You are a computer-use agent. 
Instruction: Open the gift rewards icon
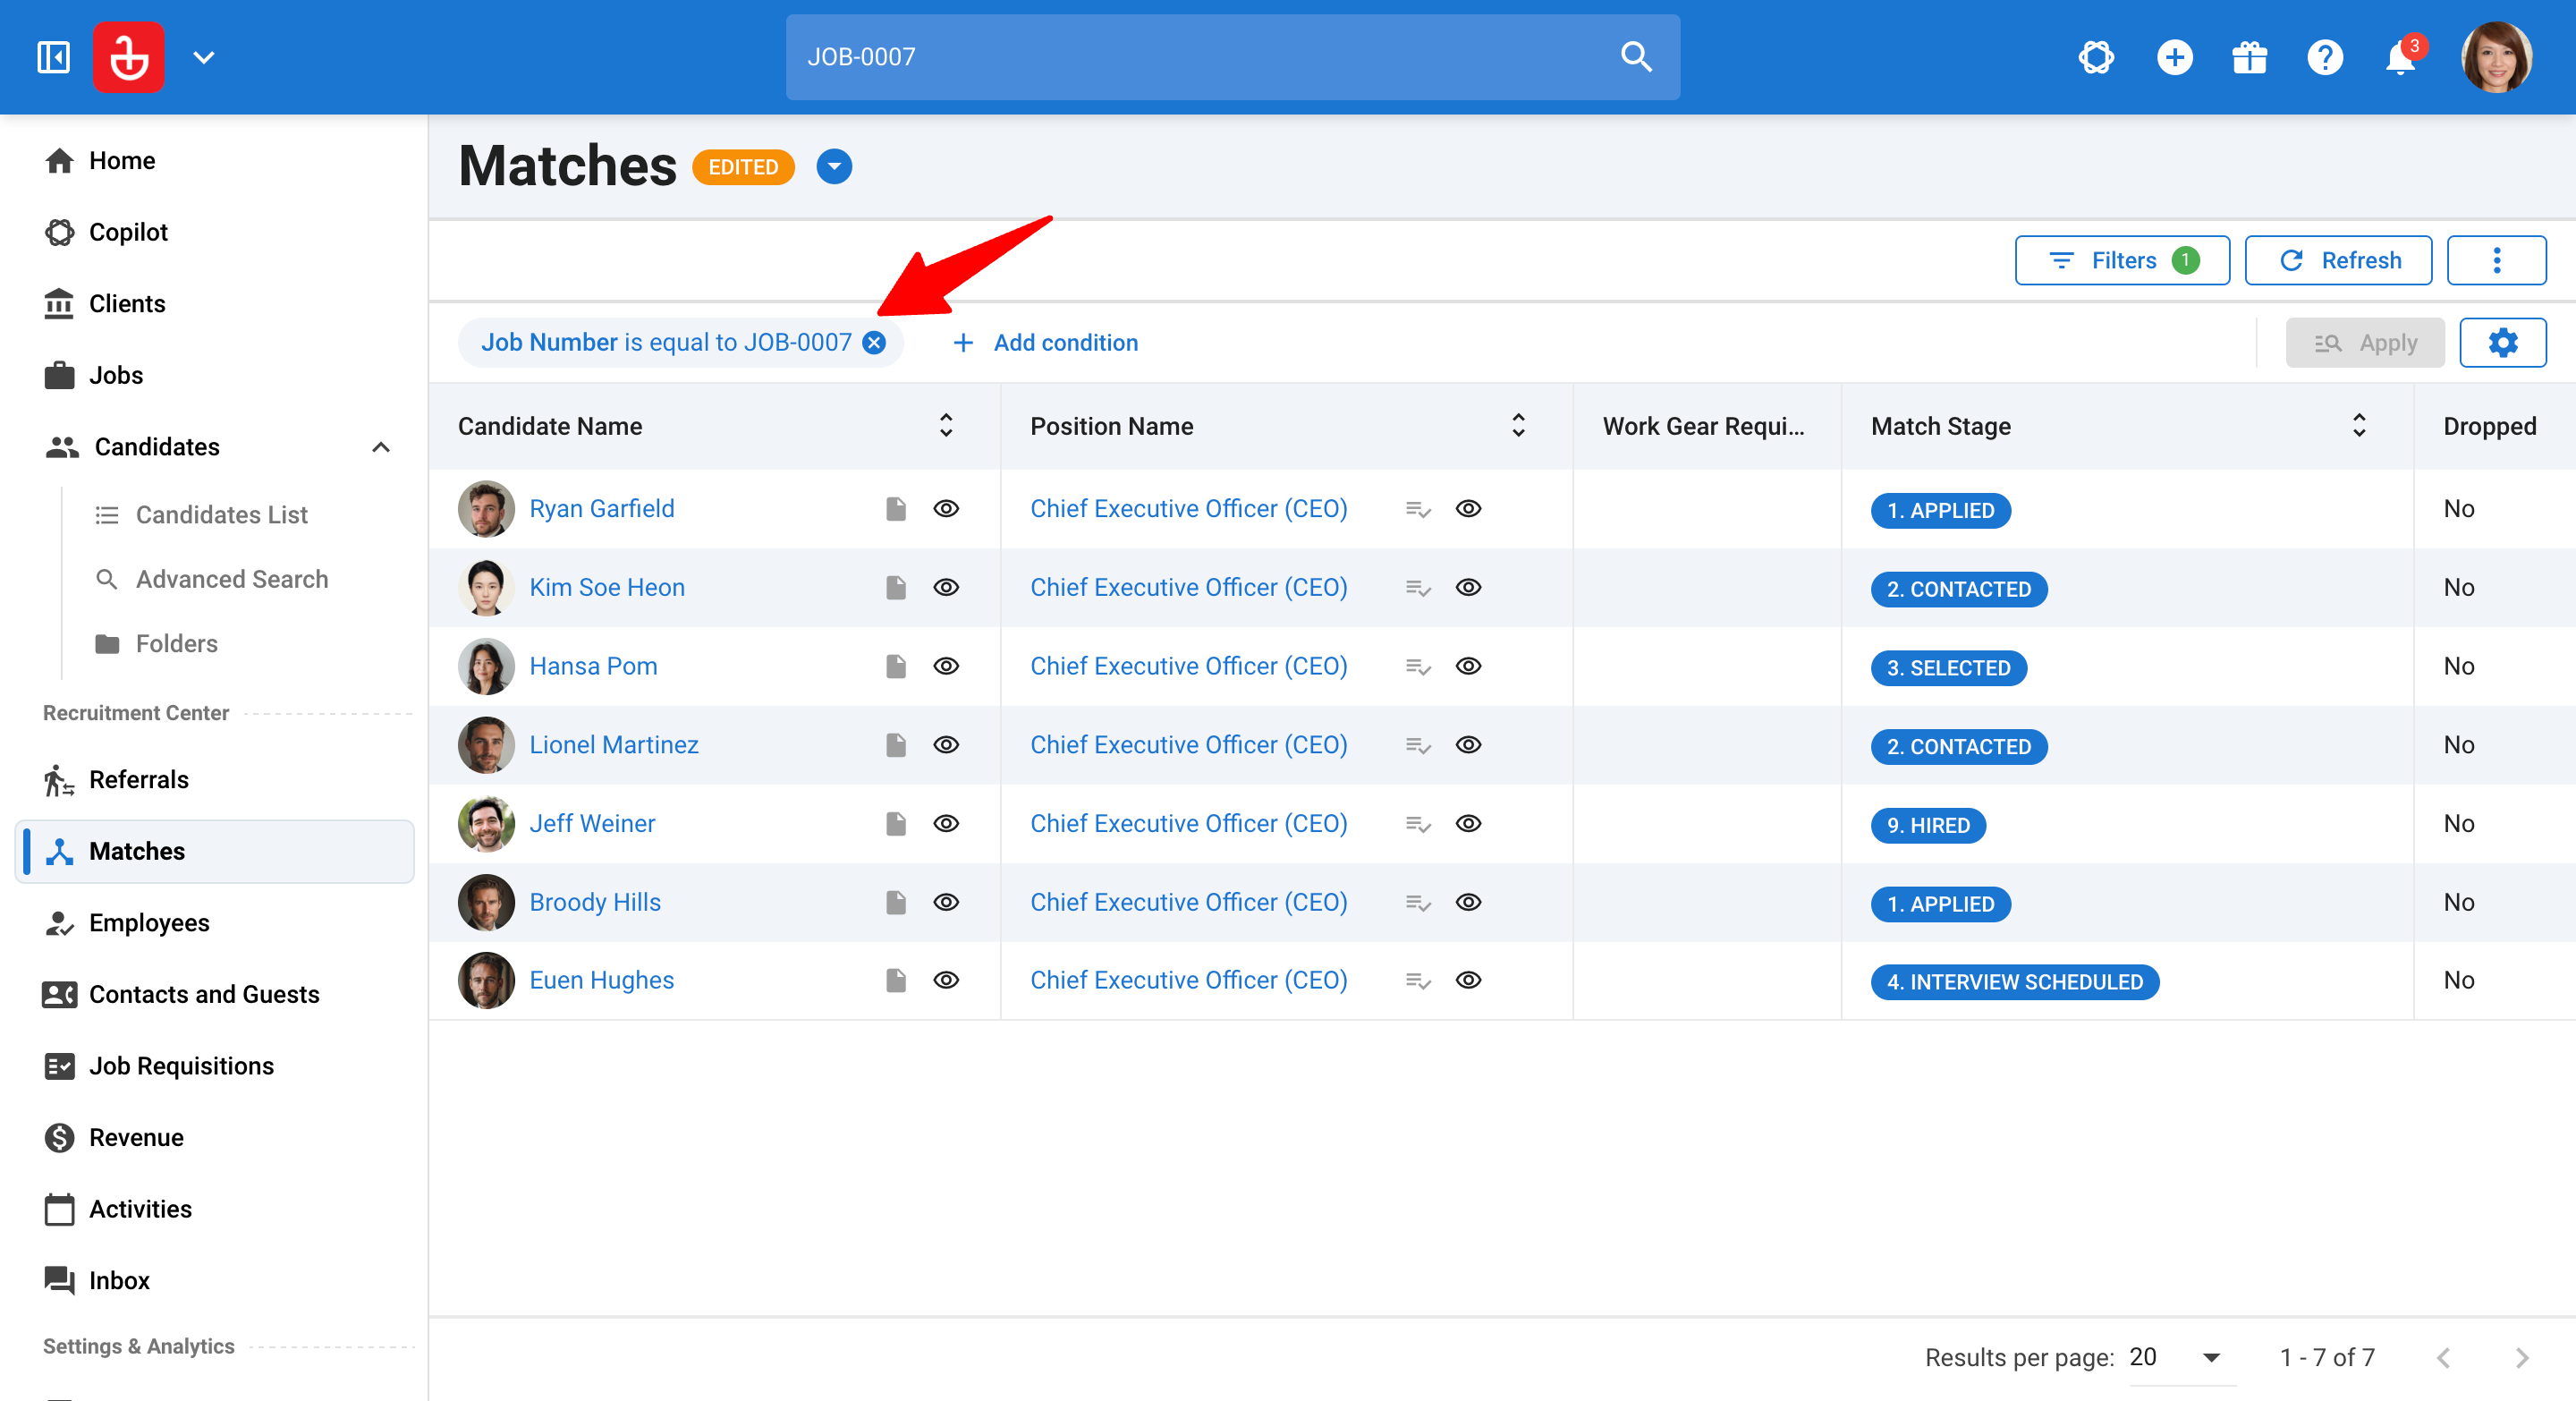pyautogui.click(x=2249, y=57)
